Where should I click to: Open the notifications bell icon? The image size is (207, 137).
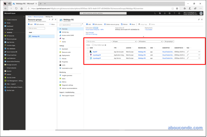[x=165, y=13]
